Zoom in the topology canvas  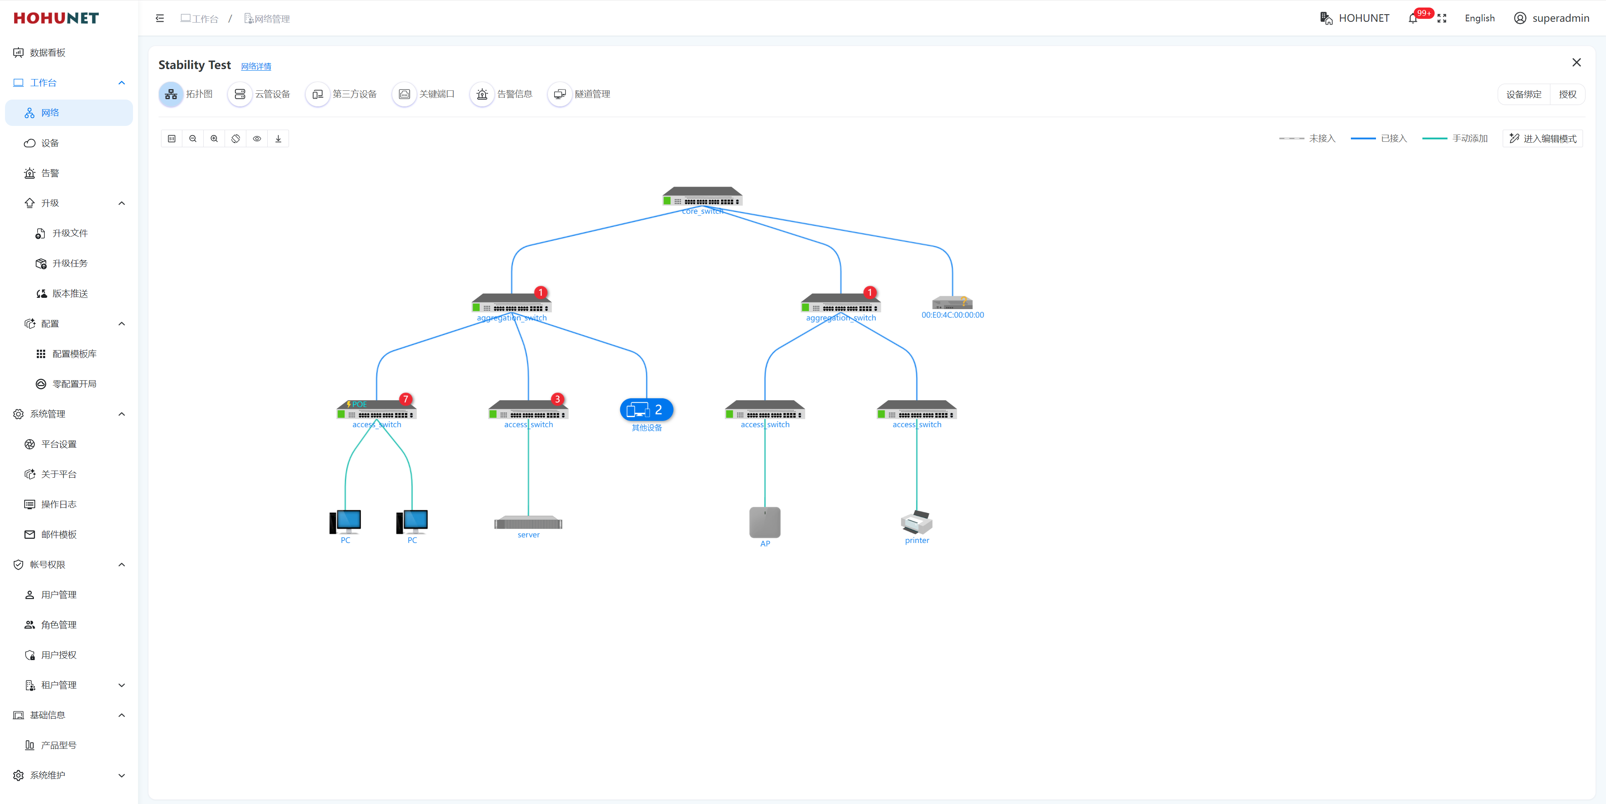pyautogui.click(x=214, y=138)
